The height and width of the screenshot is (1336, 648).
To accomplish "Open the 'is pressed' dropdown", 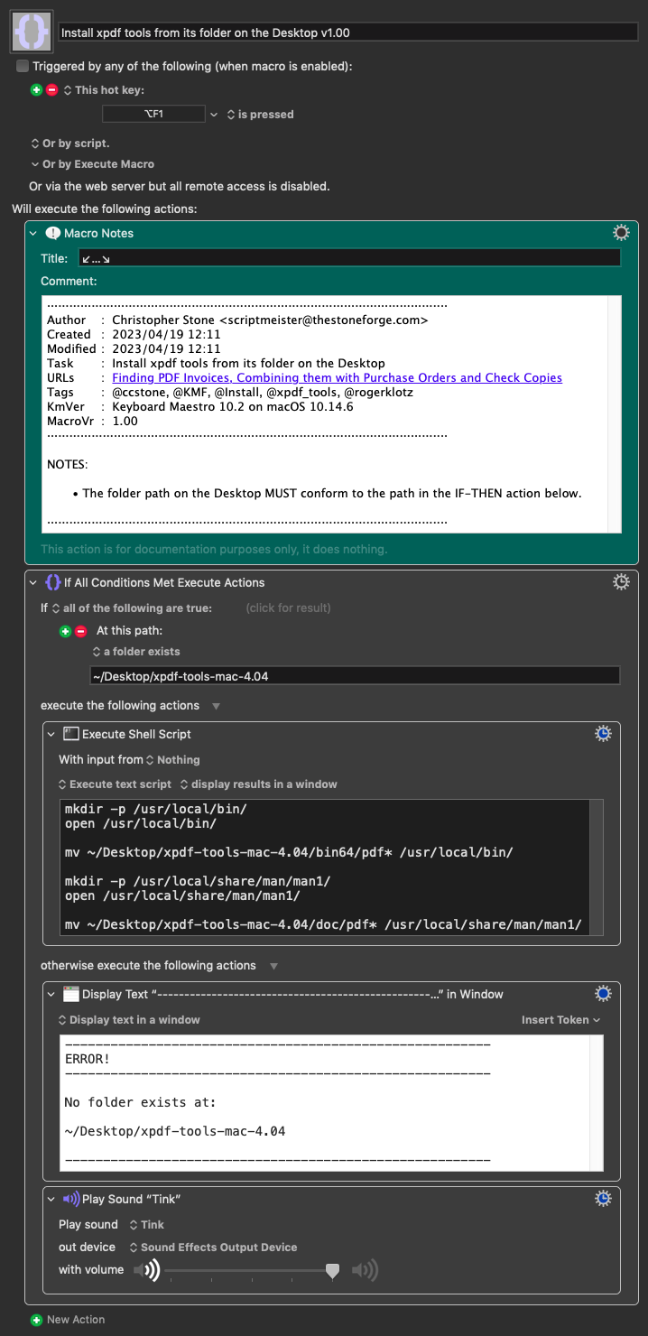I will pyautogui.click(x=260, y=115).
